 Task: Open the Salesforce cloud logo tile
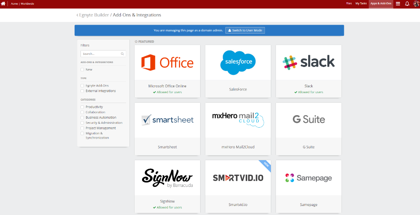238,63
